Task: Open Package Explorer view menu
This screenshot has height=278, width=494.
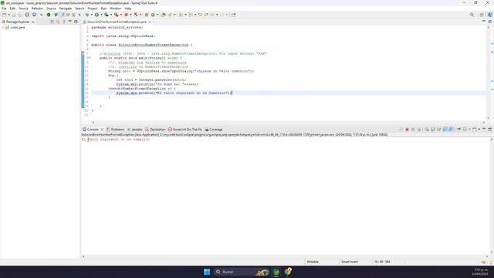Action: click(64, 22)
